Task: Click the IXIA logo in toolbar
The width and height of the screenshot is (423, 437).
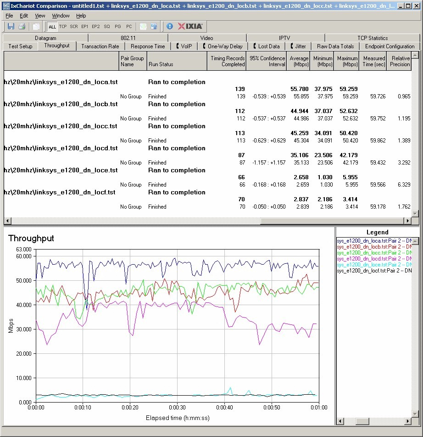Action: 190,27
